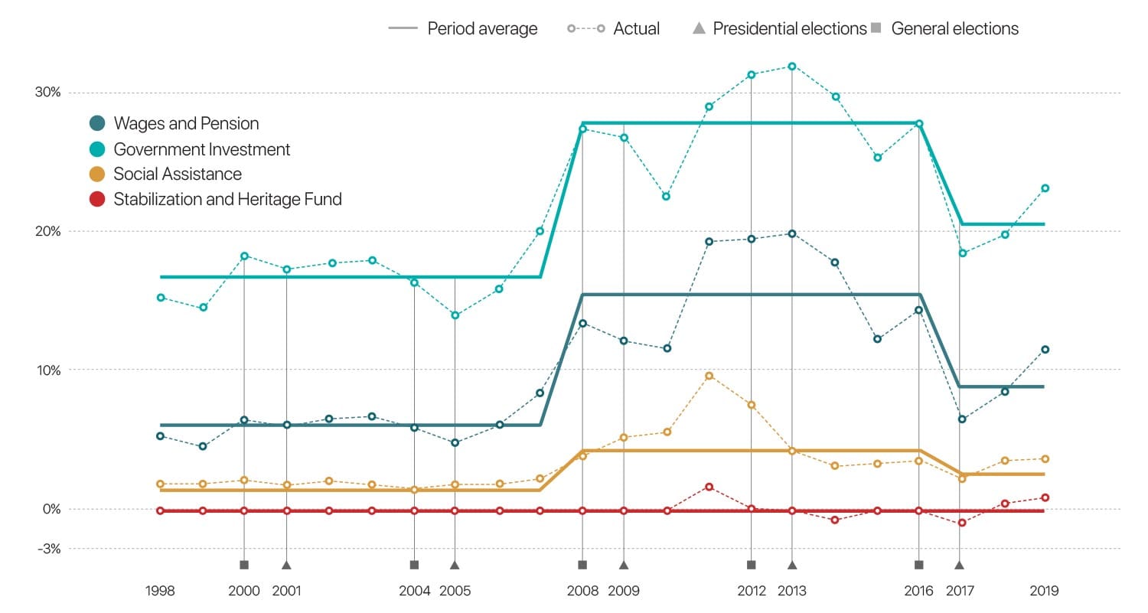Click the General elections square legend icon
1148x613 pixels.
pyautogui.click(x=876, y=28)
